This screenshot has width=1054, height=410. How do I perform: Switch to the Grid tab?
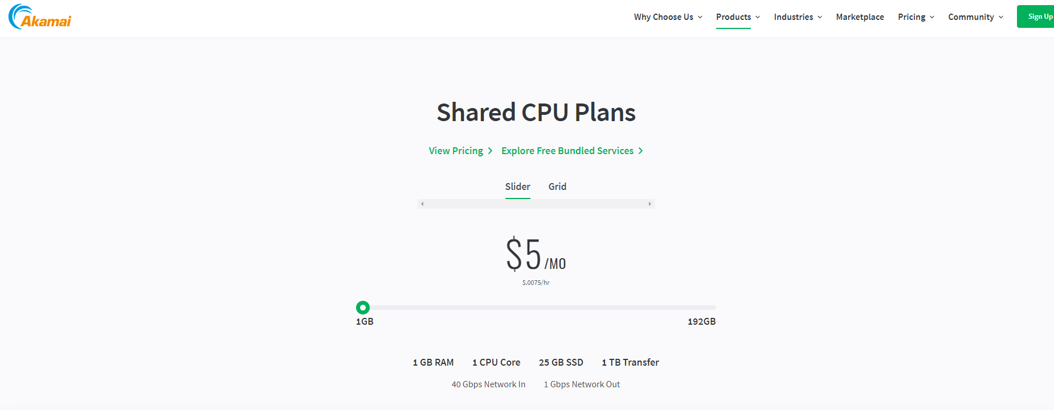pos(557,187)
